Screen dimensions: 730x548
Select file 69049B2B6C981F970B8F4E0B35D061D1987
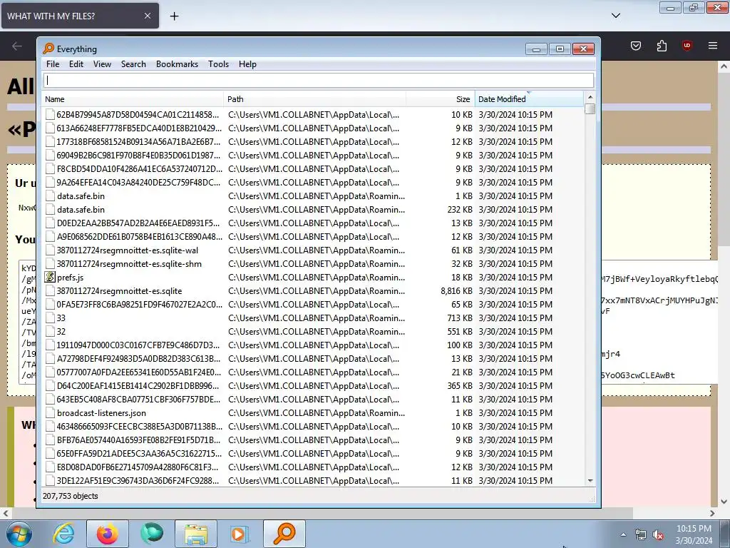coord(138,155)
